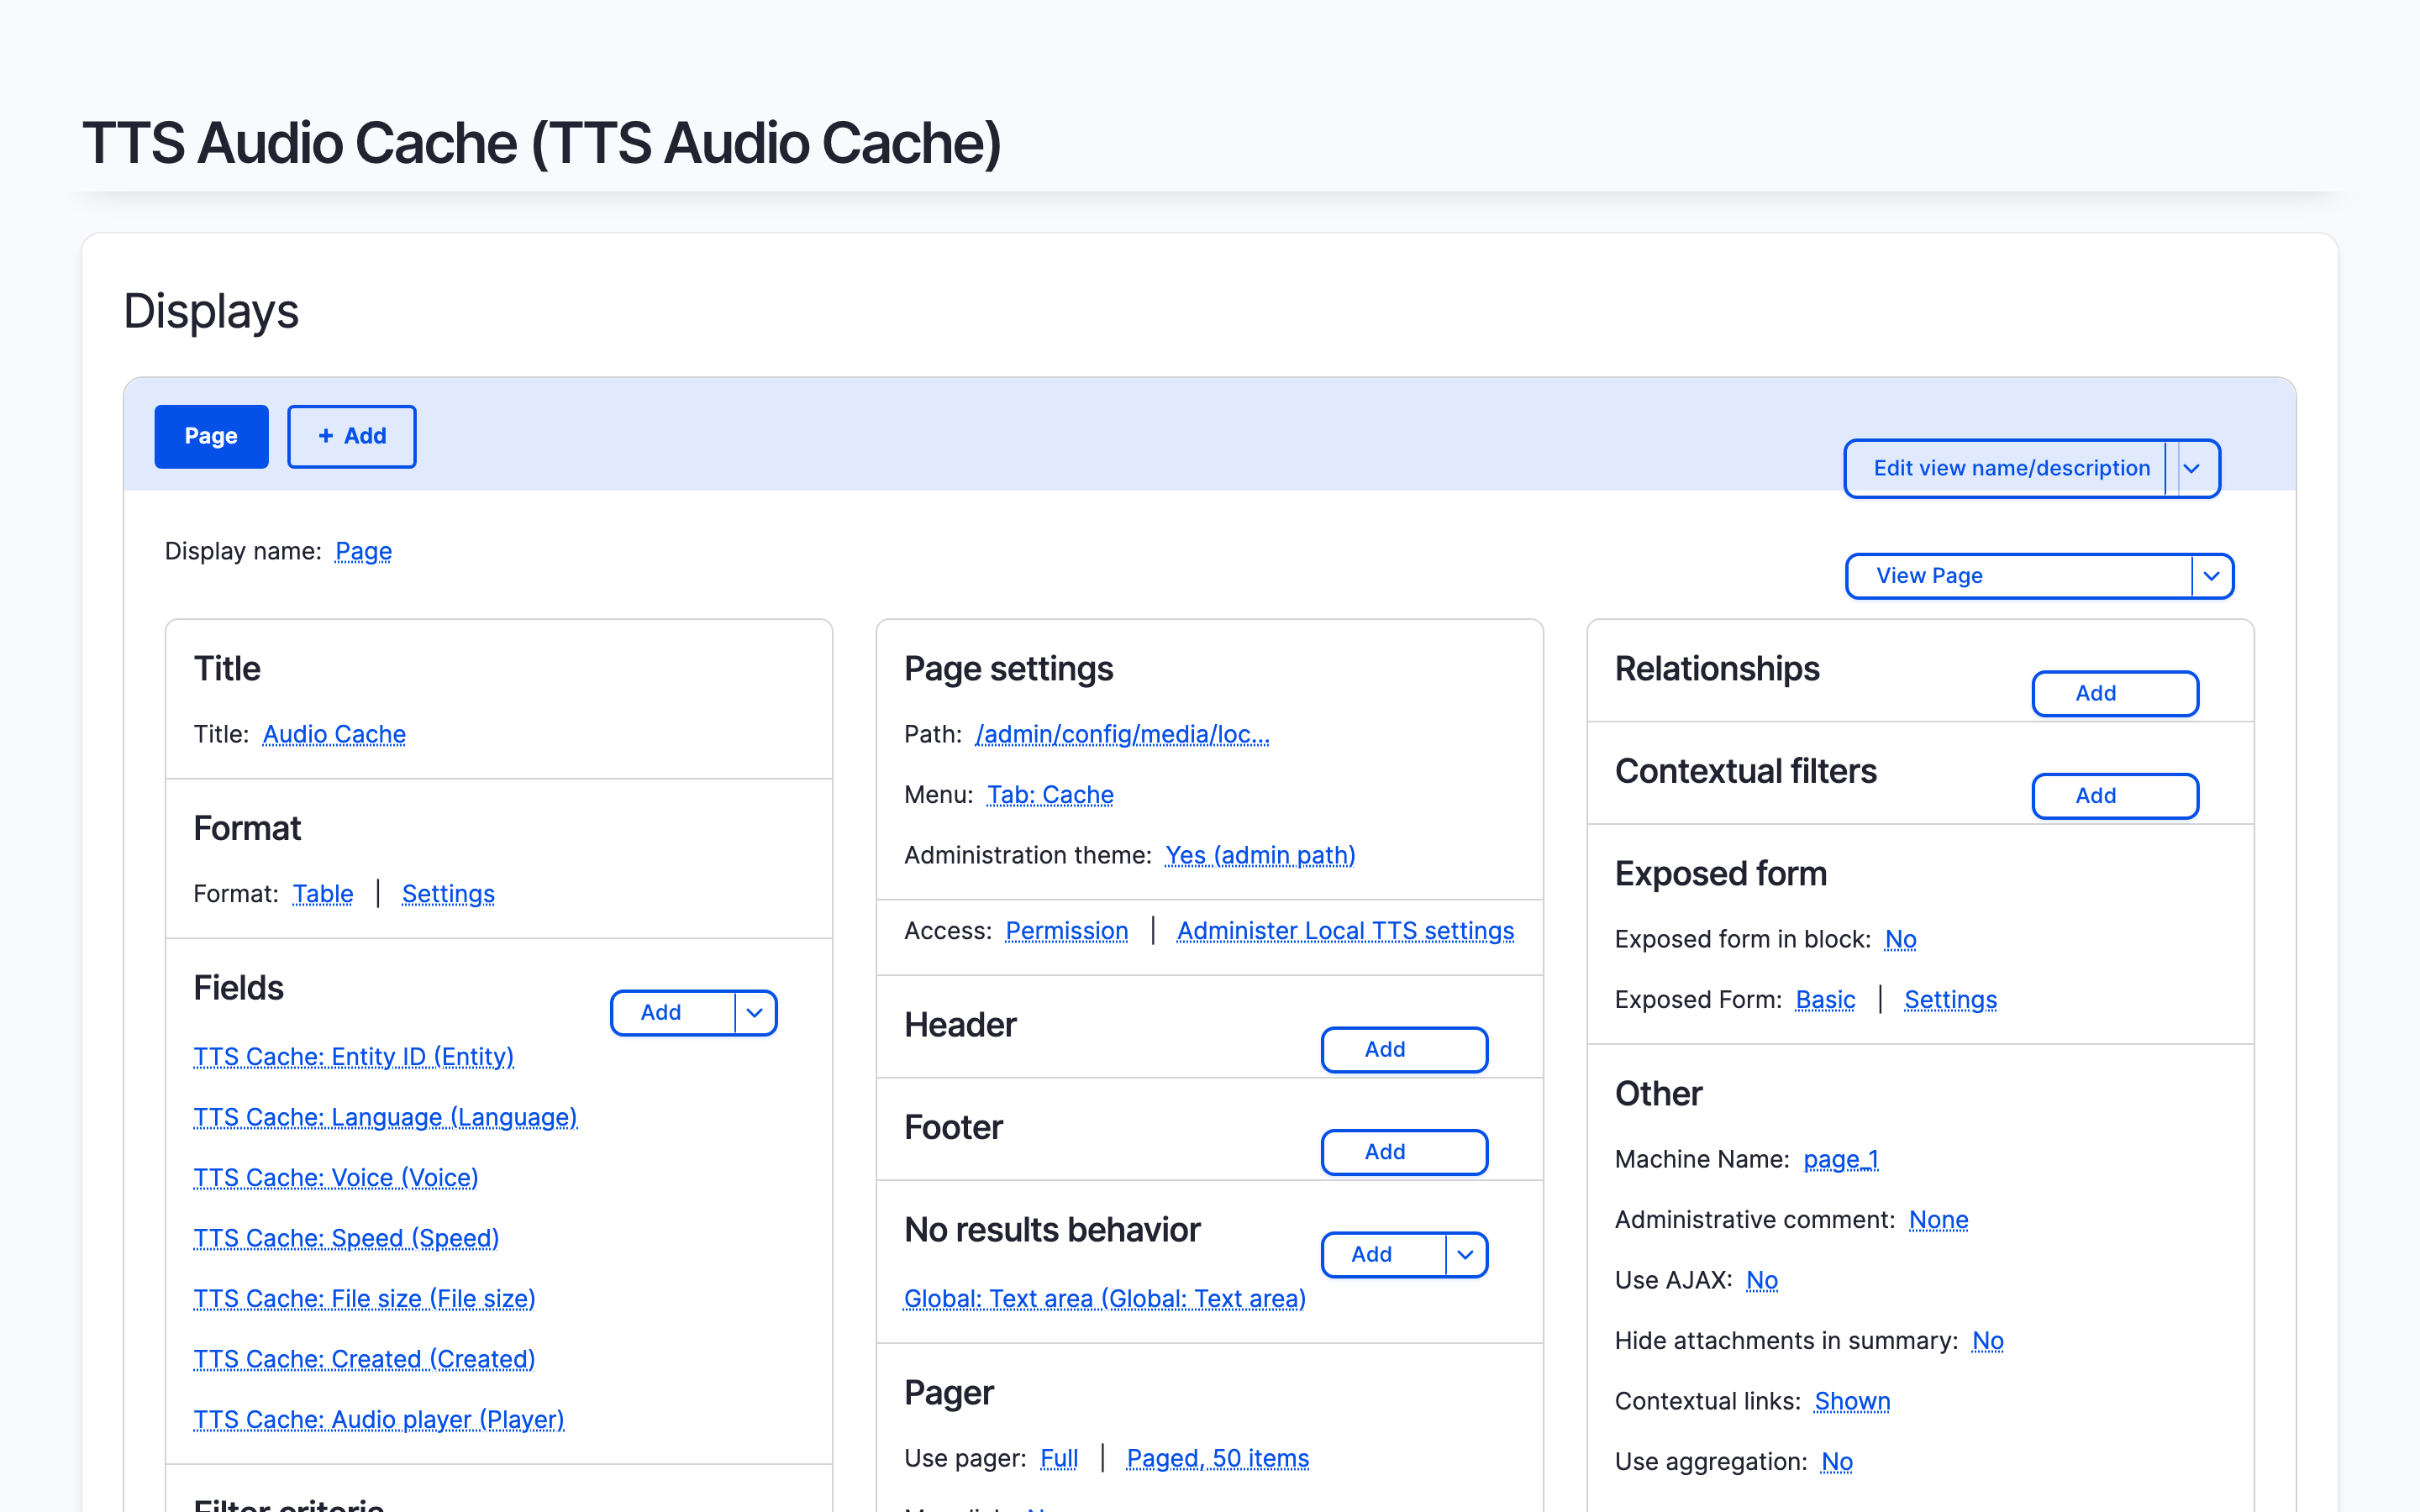Change Access Permission link
This screenshot has height=1512, width=2420.
click(1066, 931)
